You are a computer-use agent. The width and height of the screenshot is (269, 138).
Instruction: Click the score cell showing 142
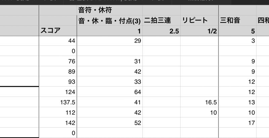[58, 123]
